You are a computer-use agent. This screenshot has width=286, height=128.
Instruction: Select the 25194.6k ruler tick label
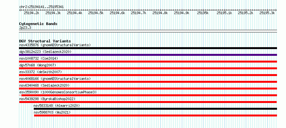tap(118, 13)
